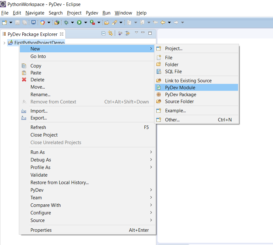
Task: Select Delete from the context menu
Action: [x=37, y=80]
